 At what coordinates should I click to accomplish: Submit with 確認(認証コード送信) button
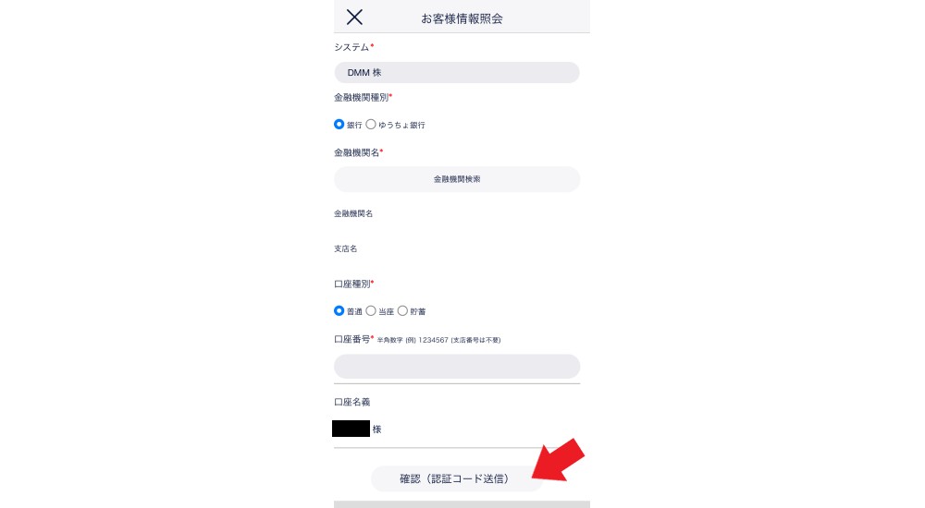click(x=456, y=478)
